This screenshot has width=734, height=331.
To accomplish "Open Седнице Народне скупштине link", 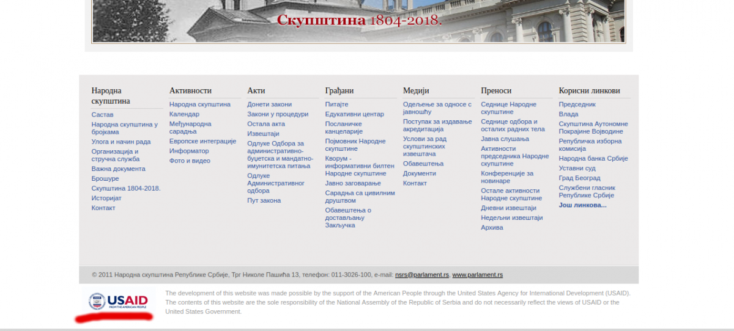I will coord(508,108).
